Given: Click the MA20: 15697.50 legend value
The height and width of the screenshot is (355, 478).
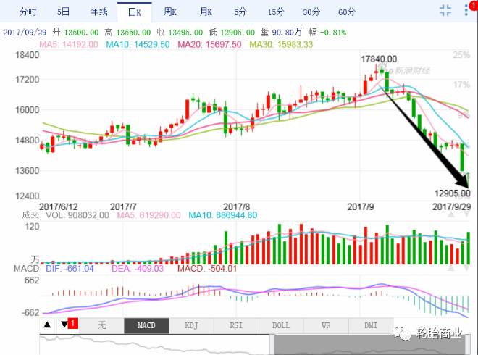Looking at the screenshot, I should (x=209, y=44).
